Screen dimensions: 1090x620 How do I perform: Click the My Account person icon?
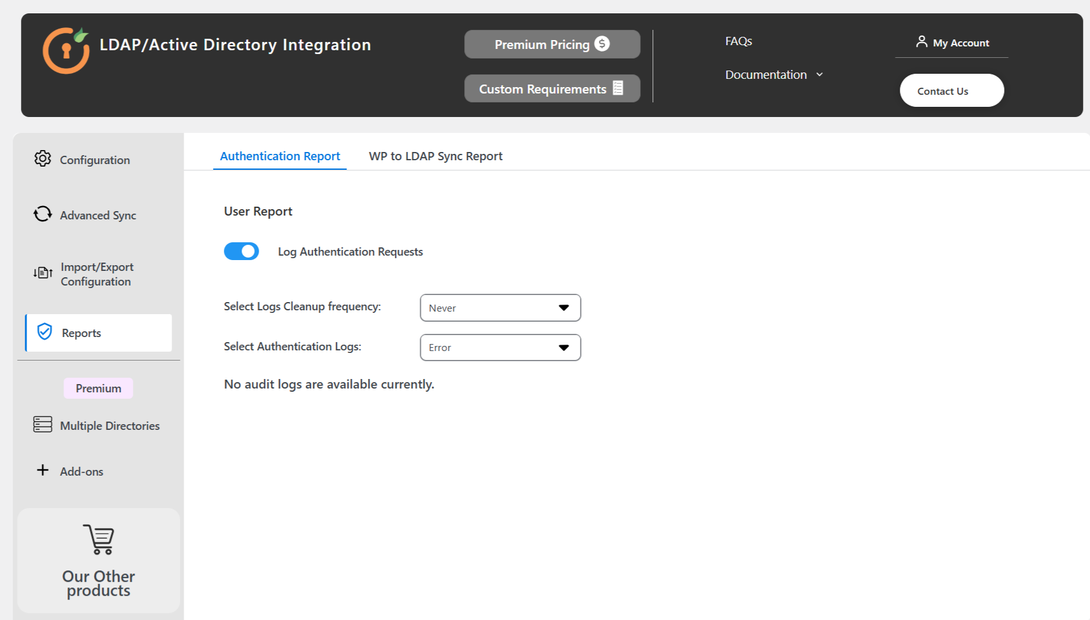[921, 41]
